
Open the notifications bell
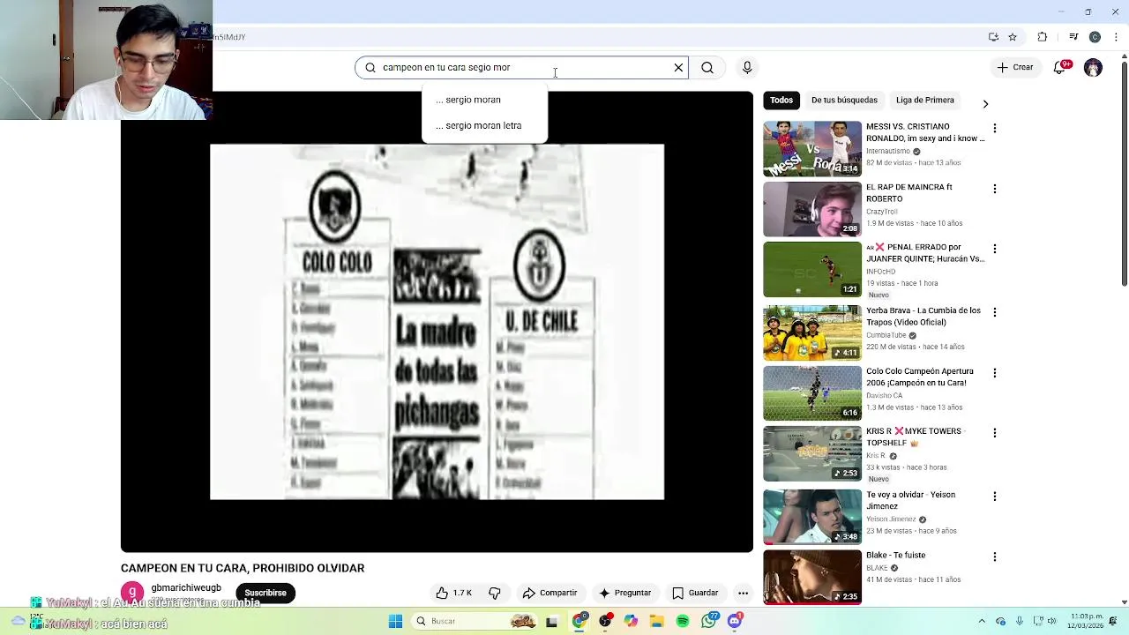1060,67
